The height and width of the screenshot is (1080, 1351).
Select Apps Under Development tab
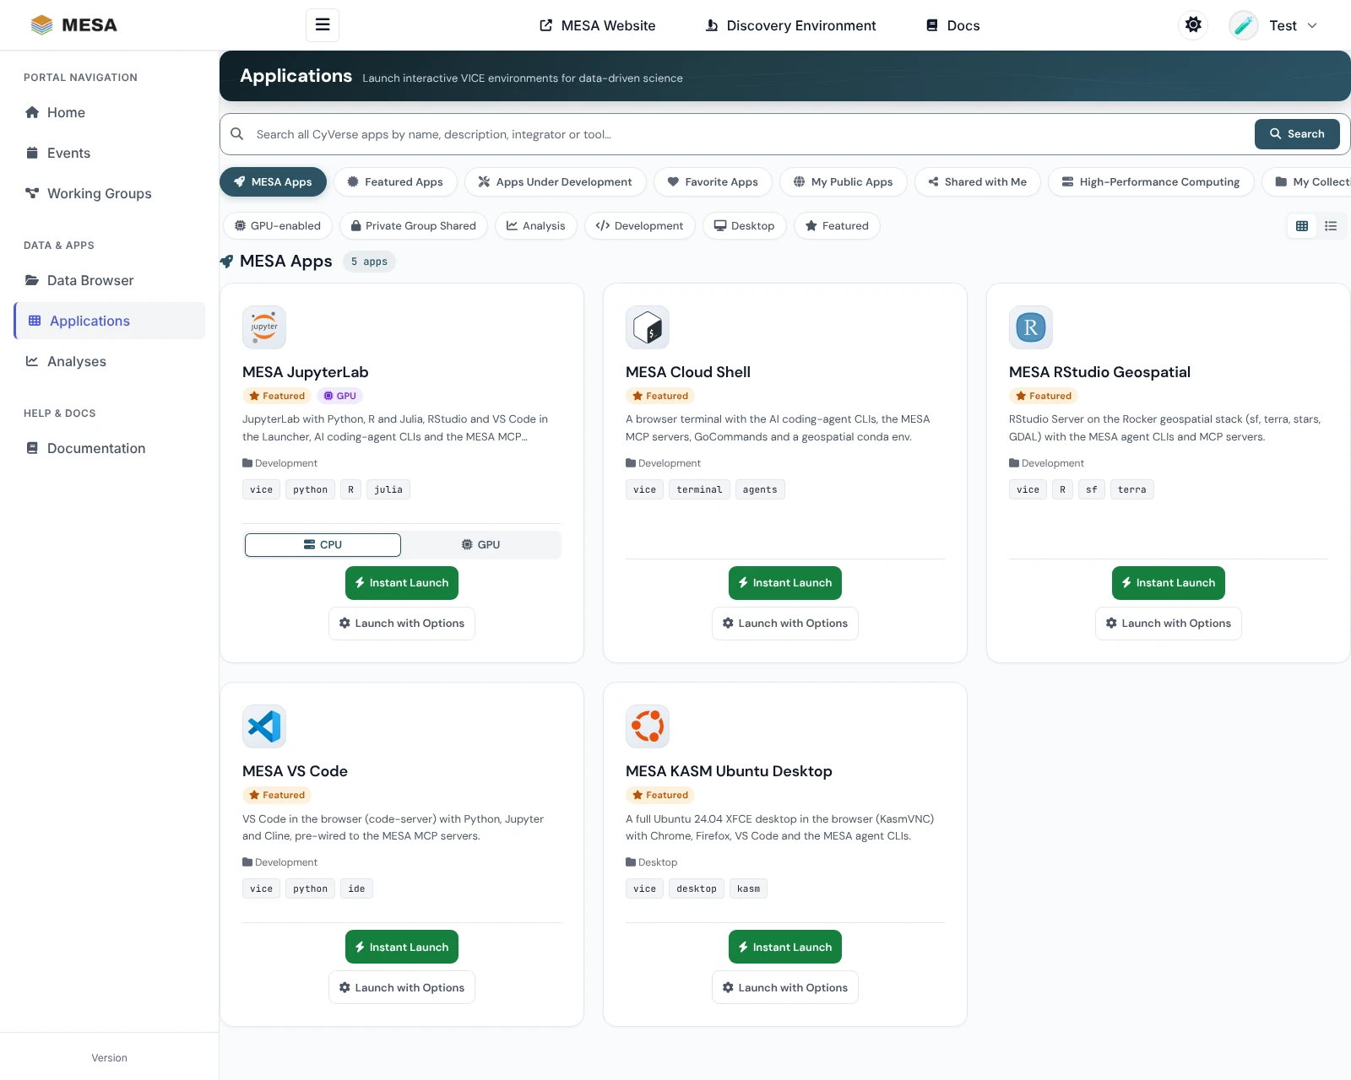(x=555, y=182)
